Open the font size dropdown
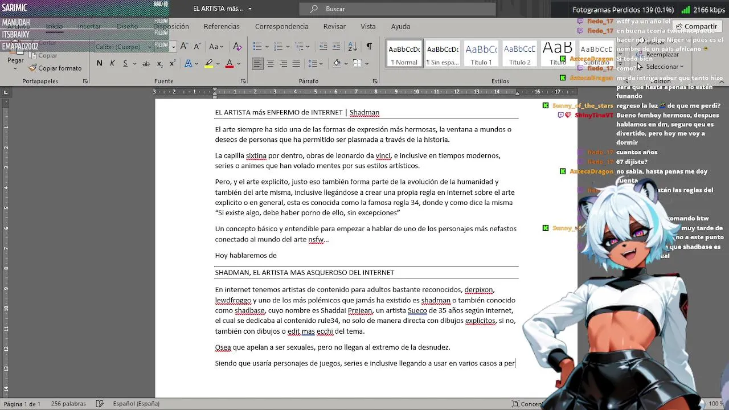This screenshot has height=410, width=729. click(x=174, y=47)
